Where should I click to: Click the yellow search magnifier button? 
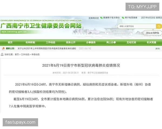click(159, 26)
